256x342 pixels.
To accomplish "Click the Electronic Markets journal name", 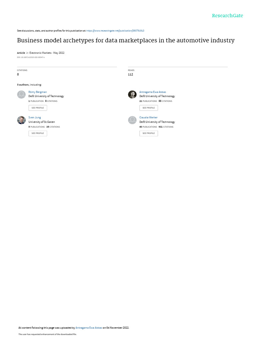I will pyautogui.click(x=40, y=53).
